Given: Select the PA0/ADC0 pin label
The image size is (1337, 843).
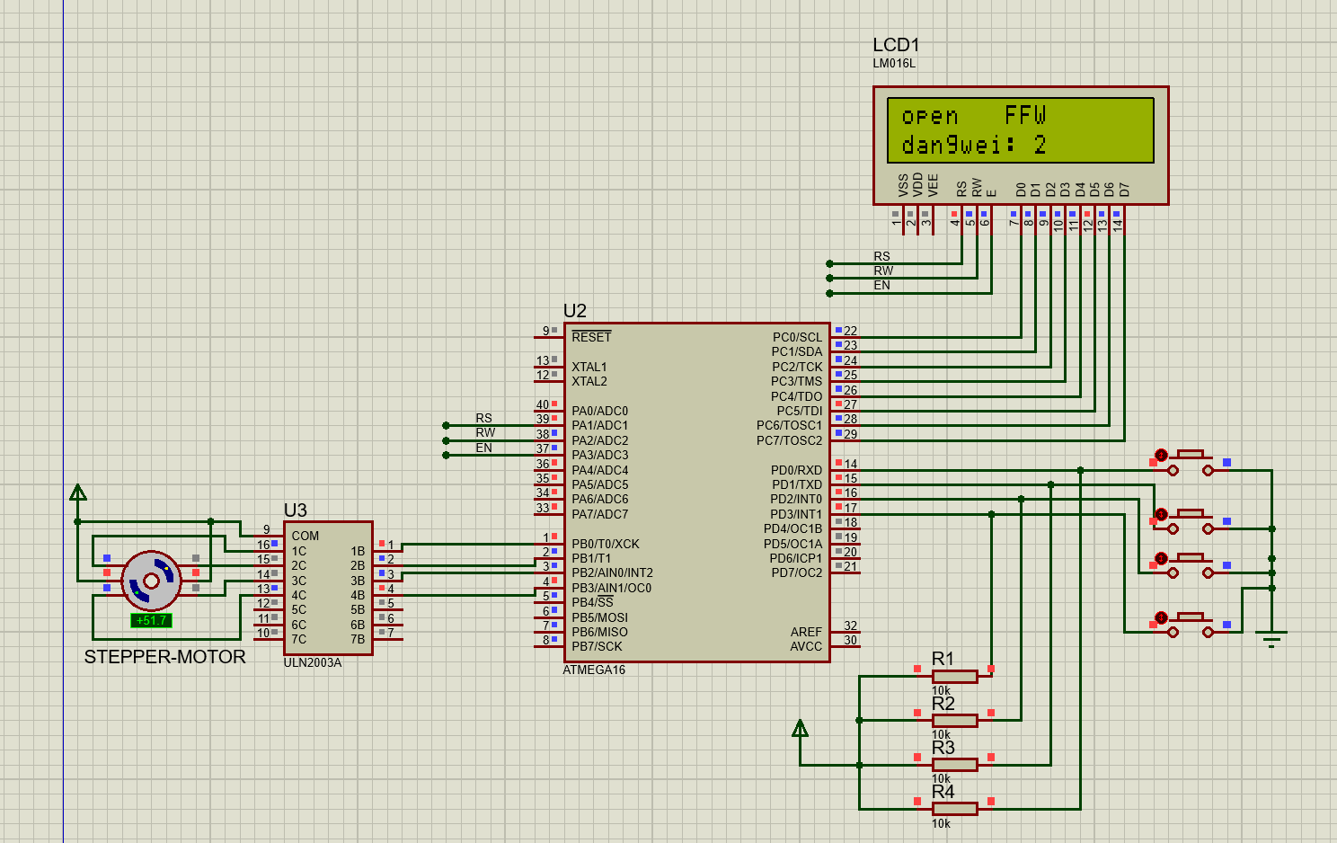Looking at the screenshot, I should coord(600,411).
